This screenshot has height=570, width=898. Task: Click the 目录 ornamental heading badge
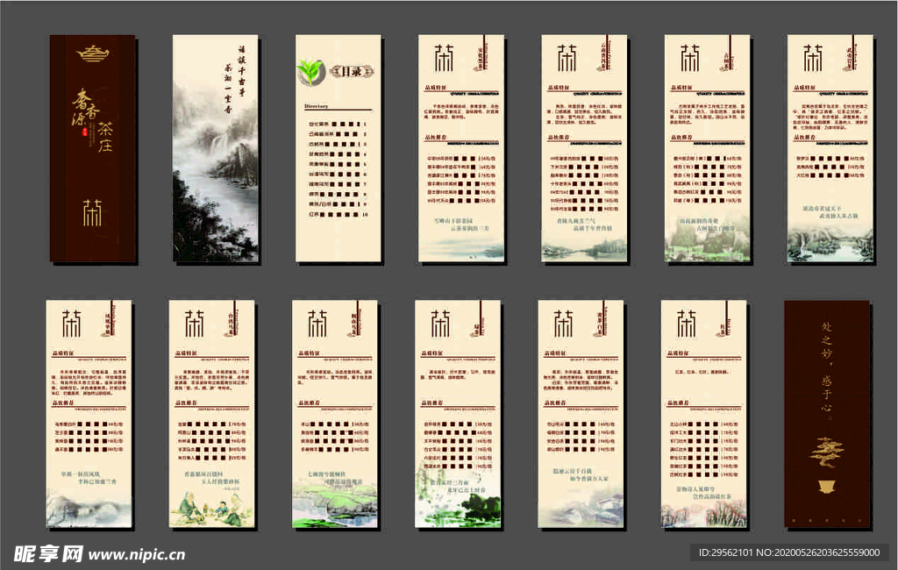[x=351, y=72]
